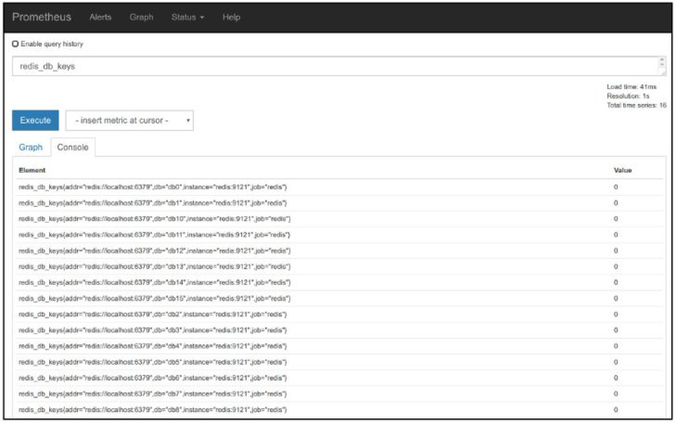This screenshot has width=676, height=425.
Task: Click the Execute button
Action: tap(35, 120)
